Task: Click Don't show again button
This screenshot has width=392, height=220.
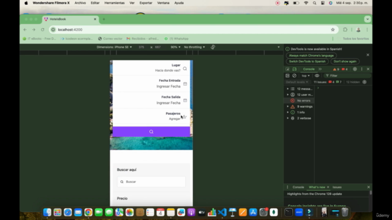Action: pos(345,61)
